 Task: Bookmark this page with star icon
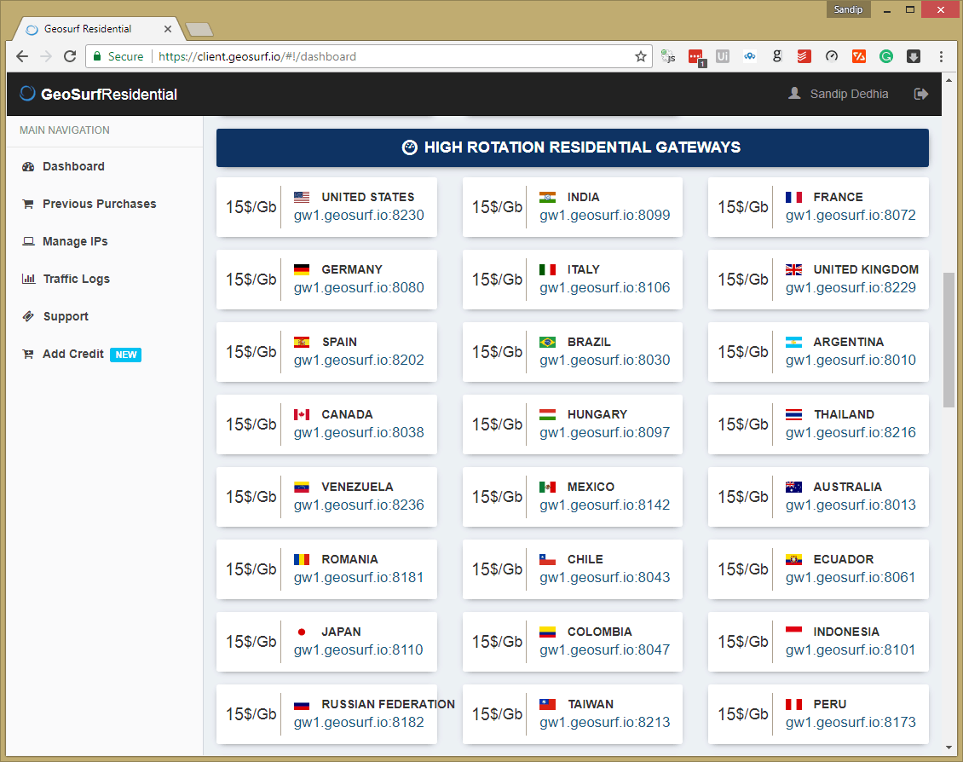tap(641, 56)
